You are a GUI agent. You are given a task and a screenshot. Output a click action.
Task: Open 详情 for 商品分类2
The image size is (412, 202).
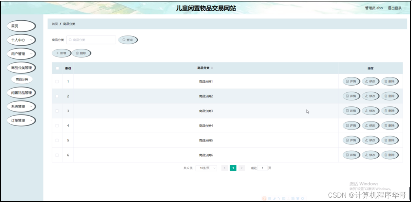351,96
